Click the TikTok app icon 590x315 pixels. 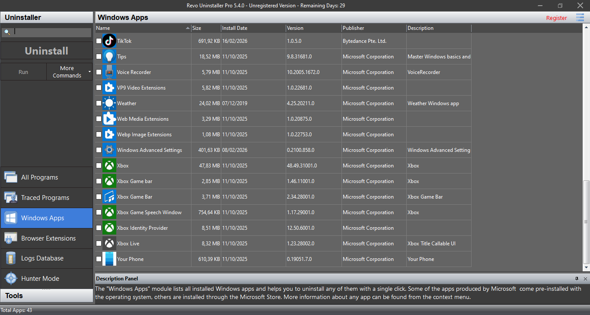tap(109, 41)
